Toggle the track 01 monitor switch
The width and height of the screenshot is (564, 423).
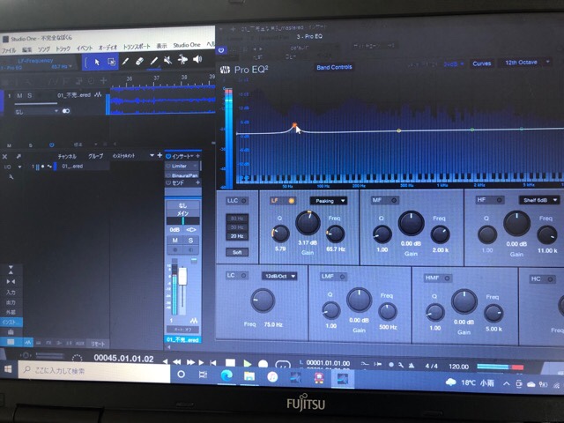click(66, 111)
